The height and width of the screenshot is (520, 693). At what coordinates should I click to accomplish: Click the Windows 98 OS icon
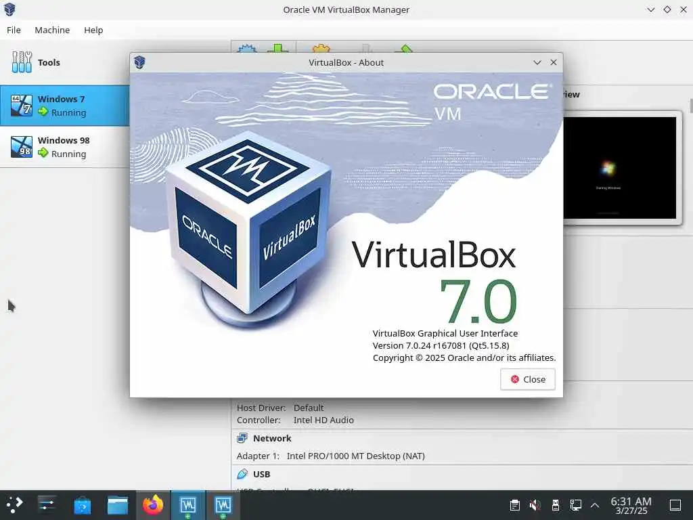tap(22, 147)
